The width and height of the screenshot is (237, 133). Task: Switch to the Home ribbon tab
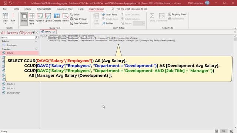tap(16, 9)
